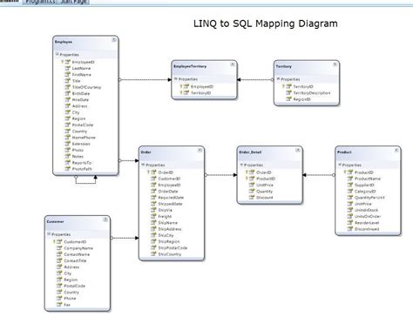Viewport: 413px width, 324px height.
Task: Click the Freight property icon in Order
Action: [153, 216]
